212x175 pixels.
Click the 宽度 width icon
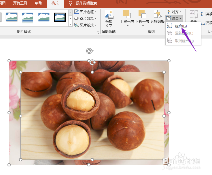[203, 23]
